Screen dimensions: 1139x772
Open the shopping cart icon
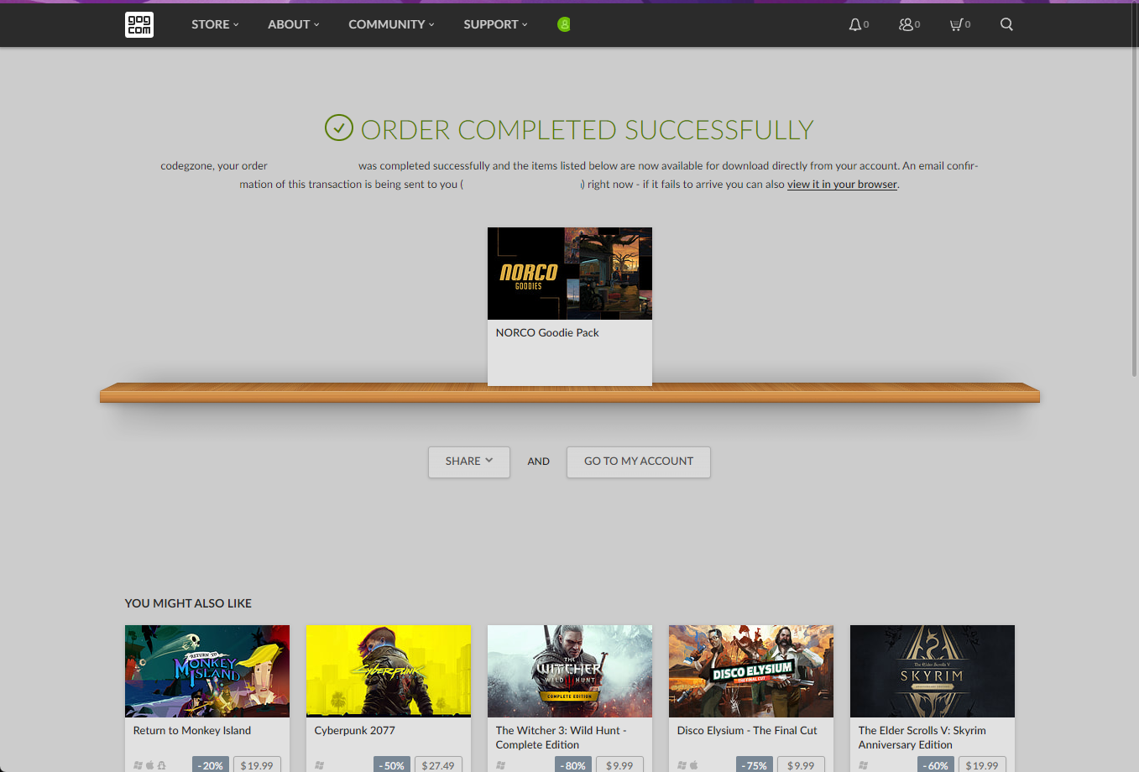click(x=956, y=24)
